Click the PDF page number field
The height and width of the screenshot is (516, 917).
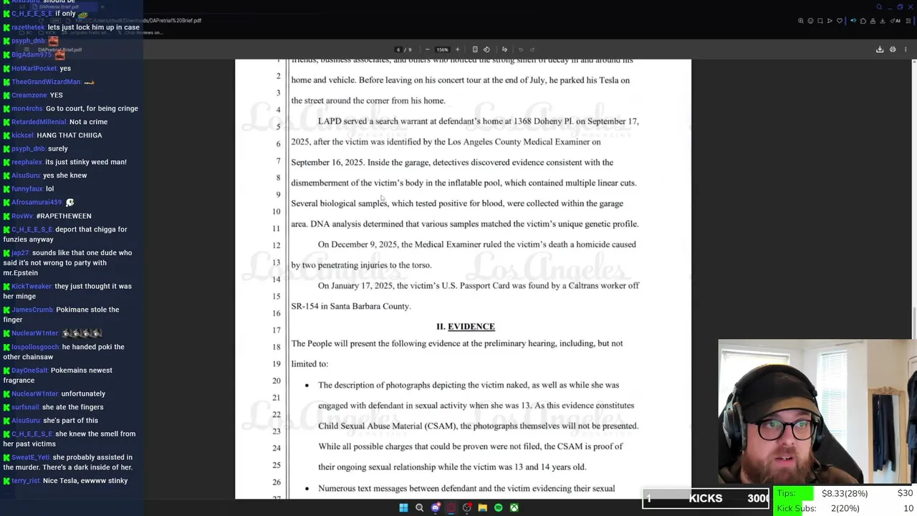[x=399, y=49]
